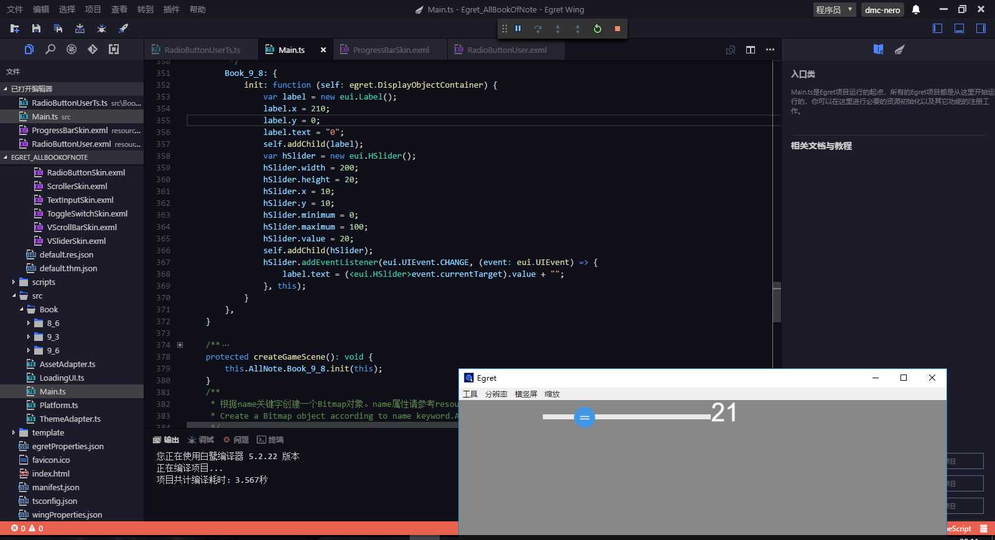995x540 pixels.
Task: Switch to the 问题 panel tab
Action: click(236, 440)
